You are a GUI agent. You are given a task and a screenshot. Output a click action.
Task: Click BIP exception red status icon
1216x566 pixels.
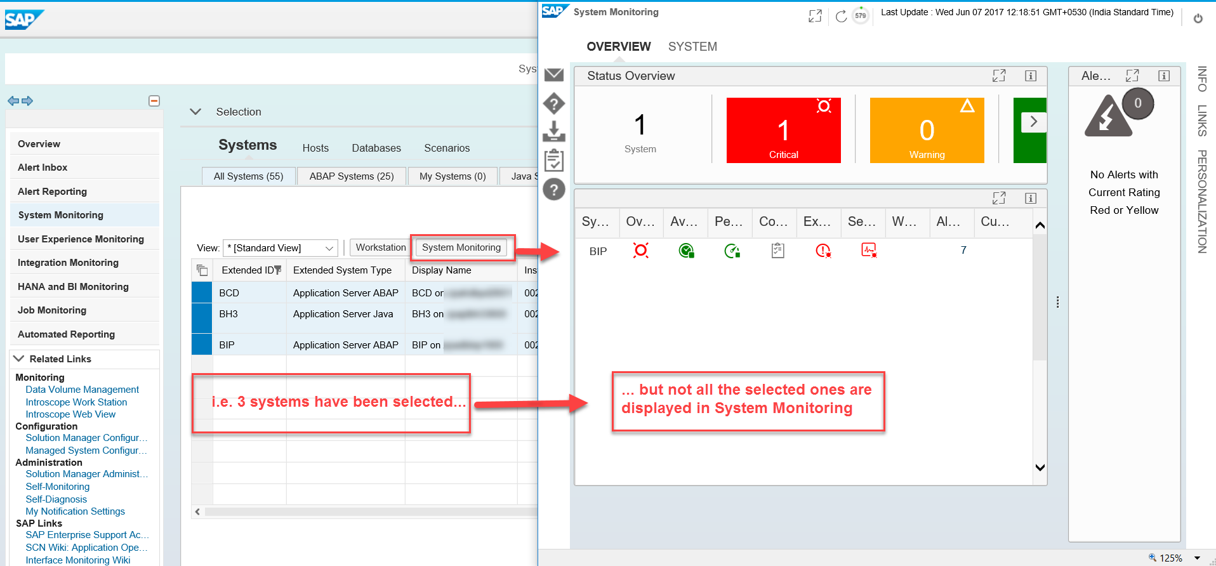coord(823,251)
